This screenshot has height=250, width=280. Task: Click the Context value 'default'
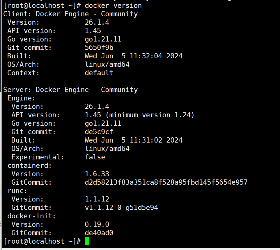click(x=99, y=73)
